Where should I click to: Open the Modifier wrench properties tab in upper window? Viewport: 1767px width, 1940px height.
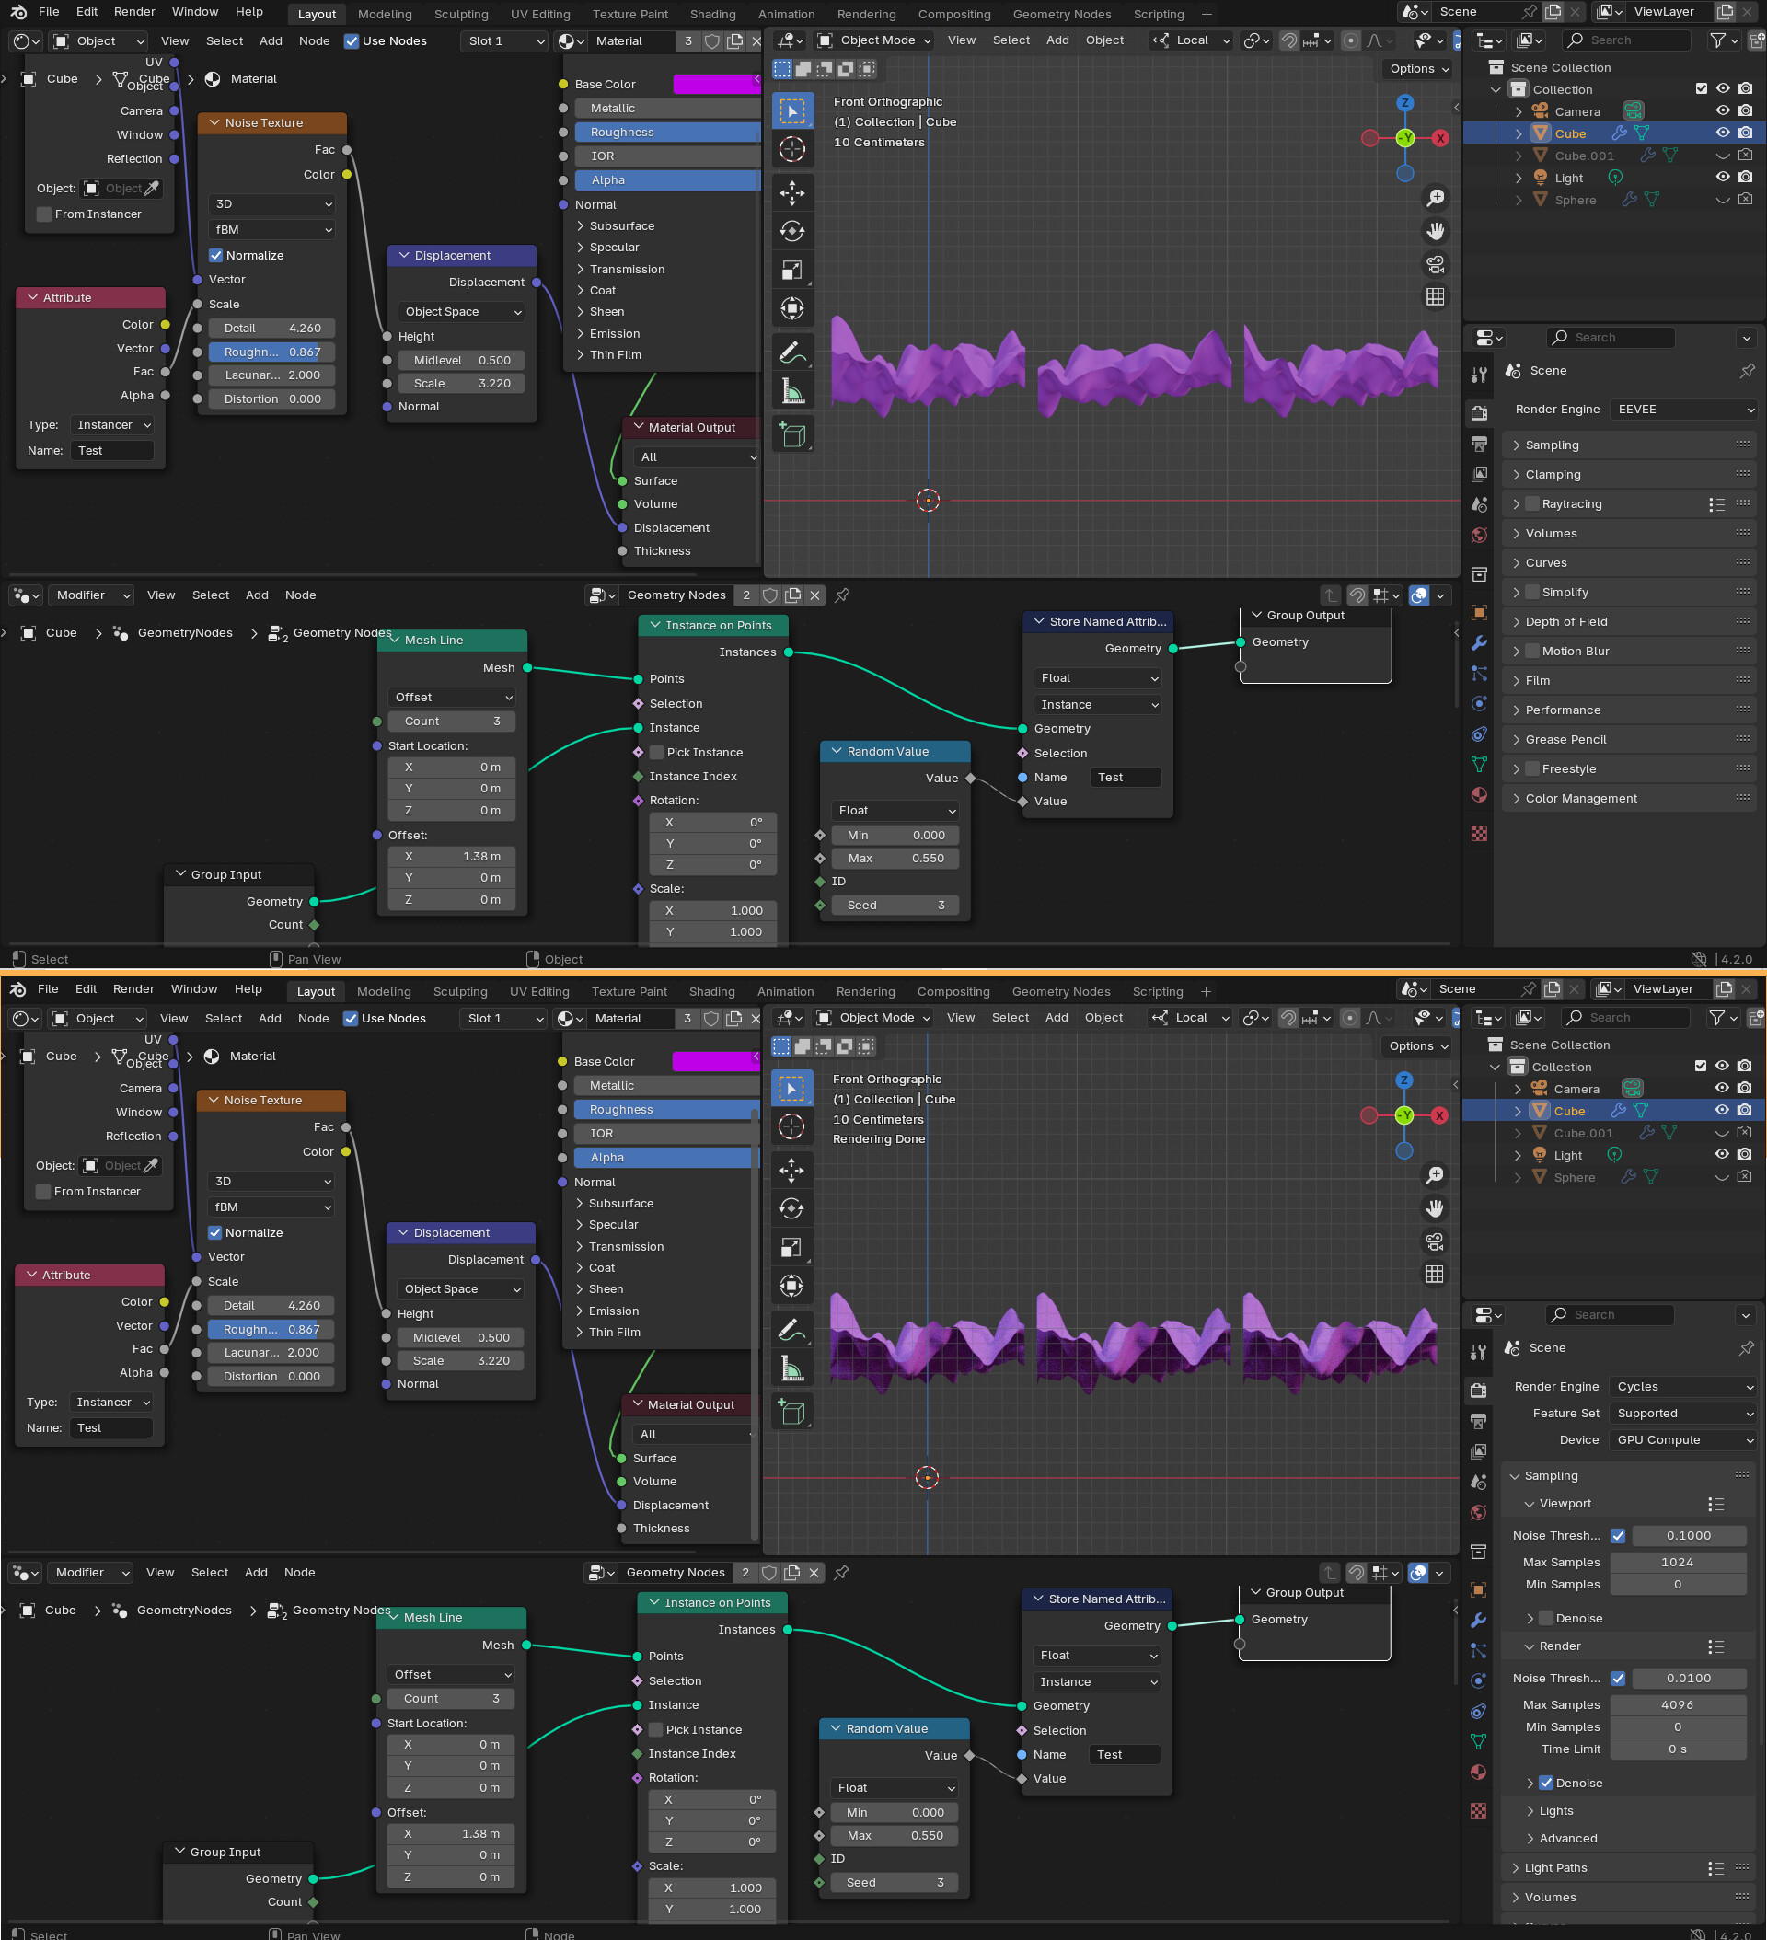click(x=1479, y=642)
